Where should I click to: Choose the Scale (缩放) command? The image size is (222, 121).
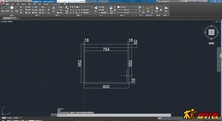point(35,13)
